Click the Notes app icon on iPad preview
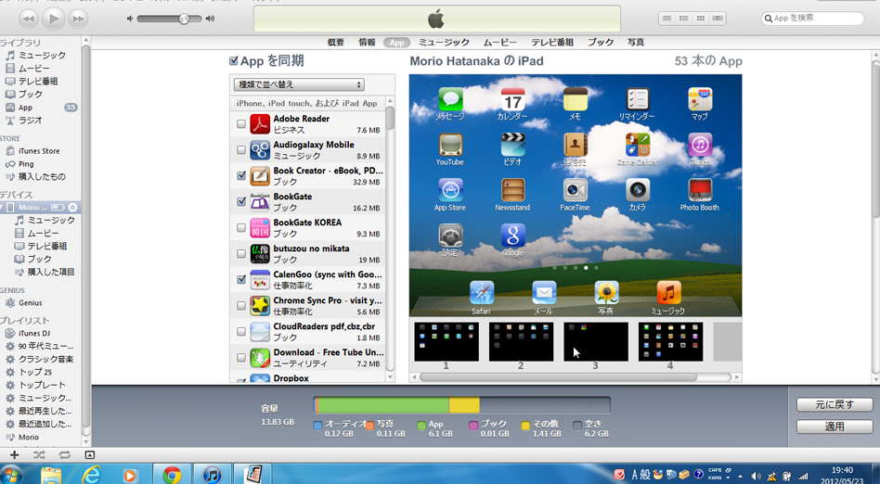The image size is (880, 484). pos(576,100)
